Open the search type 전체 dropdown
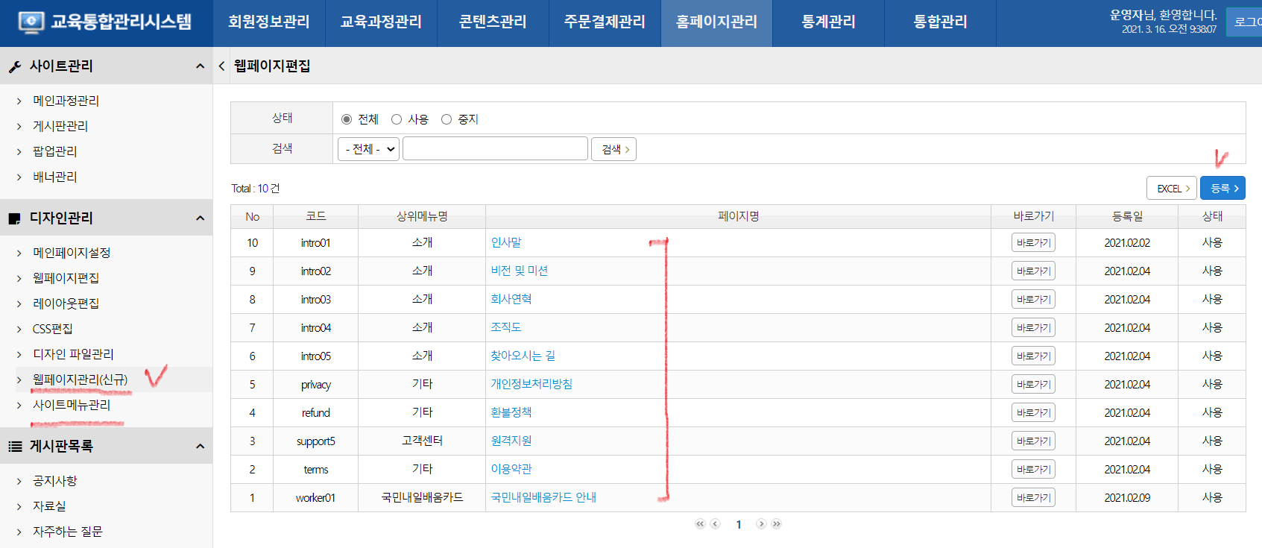Screen dimensions: 1262x548 pyautogui.click(x=369, y=149)
